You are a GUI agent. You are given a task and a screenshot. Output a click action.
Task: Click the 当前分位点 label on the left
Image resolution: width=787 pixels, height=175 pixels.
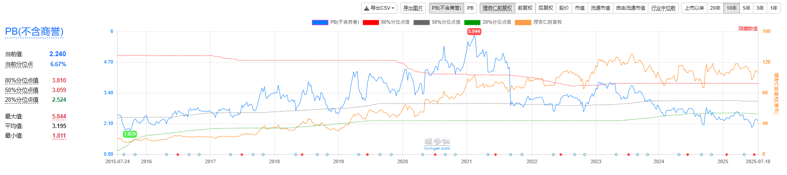tap(19, 64)
